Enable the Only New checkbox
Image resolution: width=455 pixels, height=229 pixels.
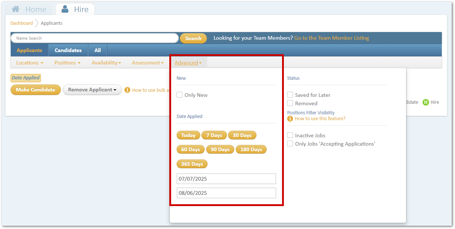tap(180, 95)
